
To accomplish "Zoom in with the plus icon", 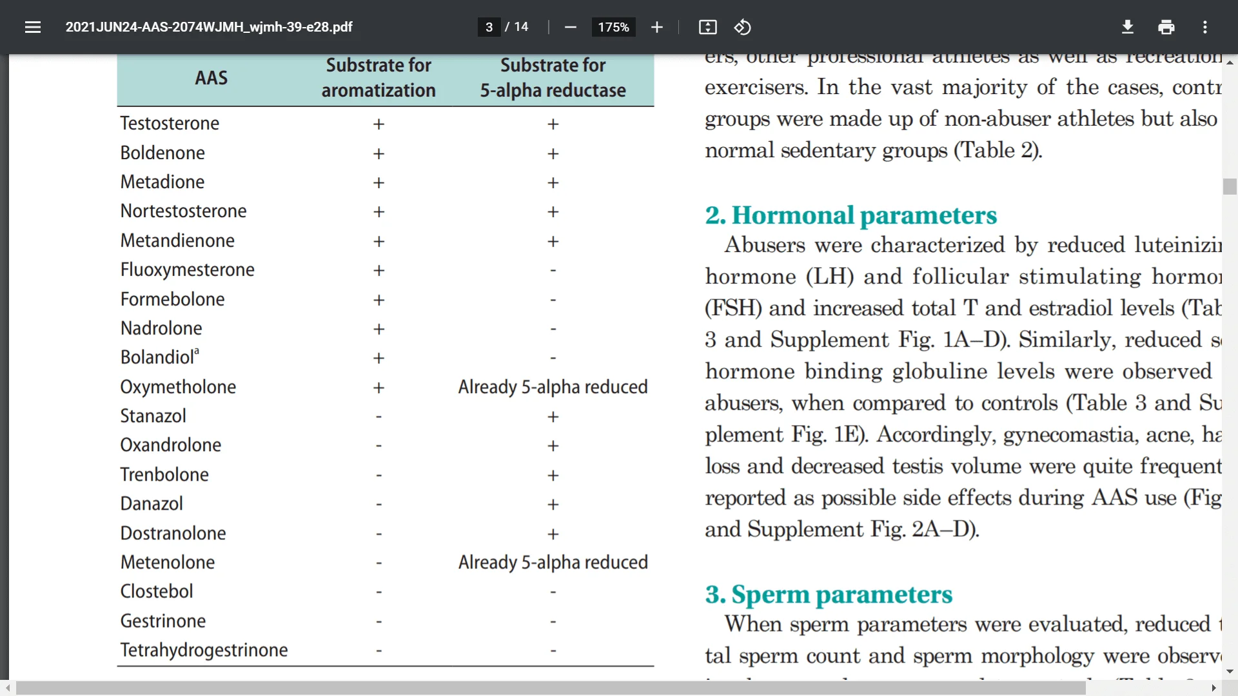I will (656, 27).
